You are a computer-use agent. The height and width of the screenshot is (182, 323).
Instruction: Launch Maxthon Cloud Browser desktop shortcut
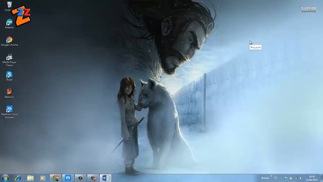(9, 112)
